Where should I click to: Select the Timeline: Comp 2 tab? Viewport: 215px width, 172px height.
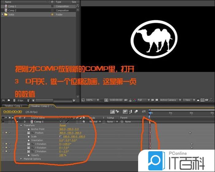pos(40,106)
